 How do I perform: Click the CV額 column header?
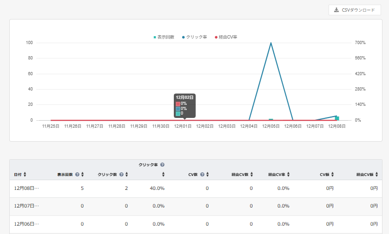(x=324, y=175)
